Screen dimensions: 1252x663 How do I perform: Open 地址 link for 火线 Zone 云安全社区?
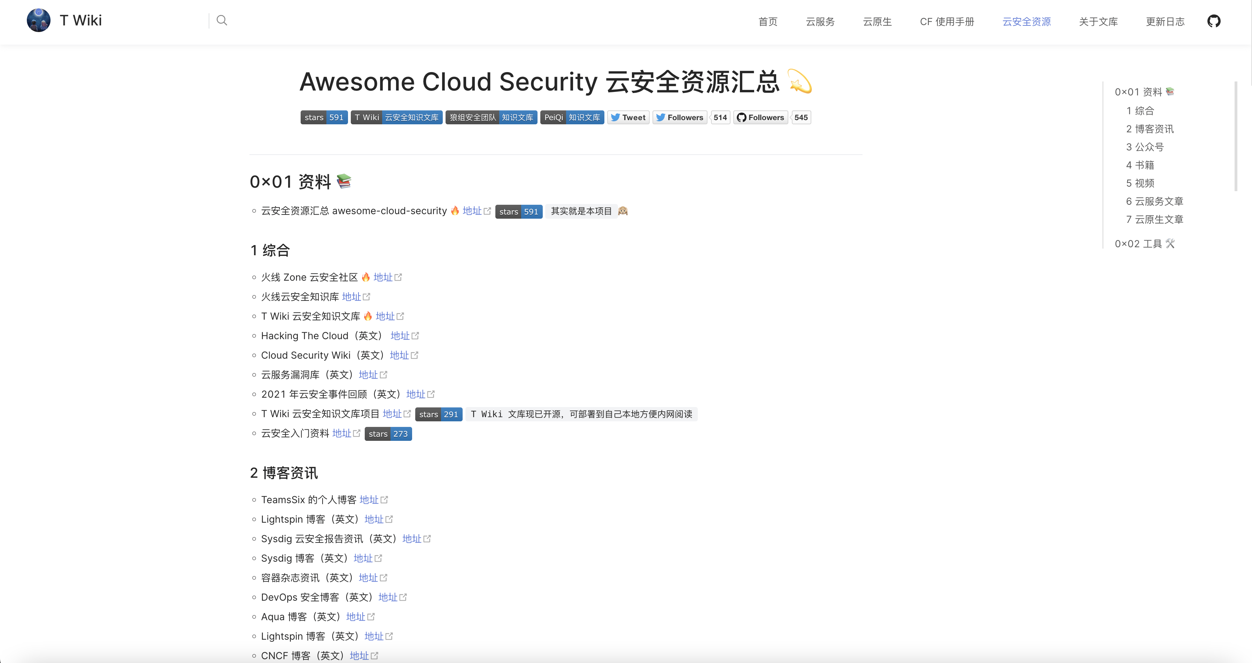(387, 277)
